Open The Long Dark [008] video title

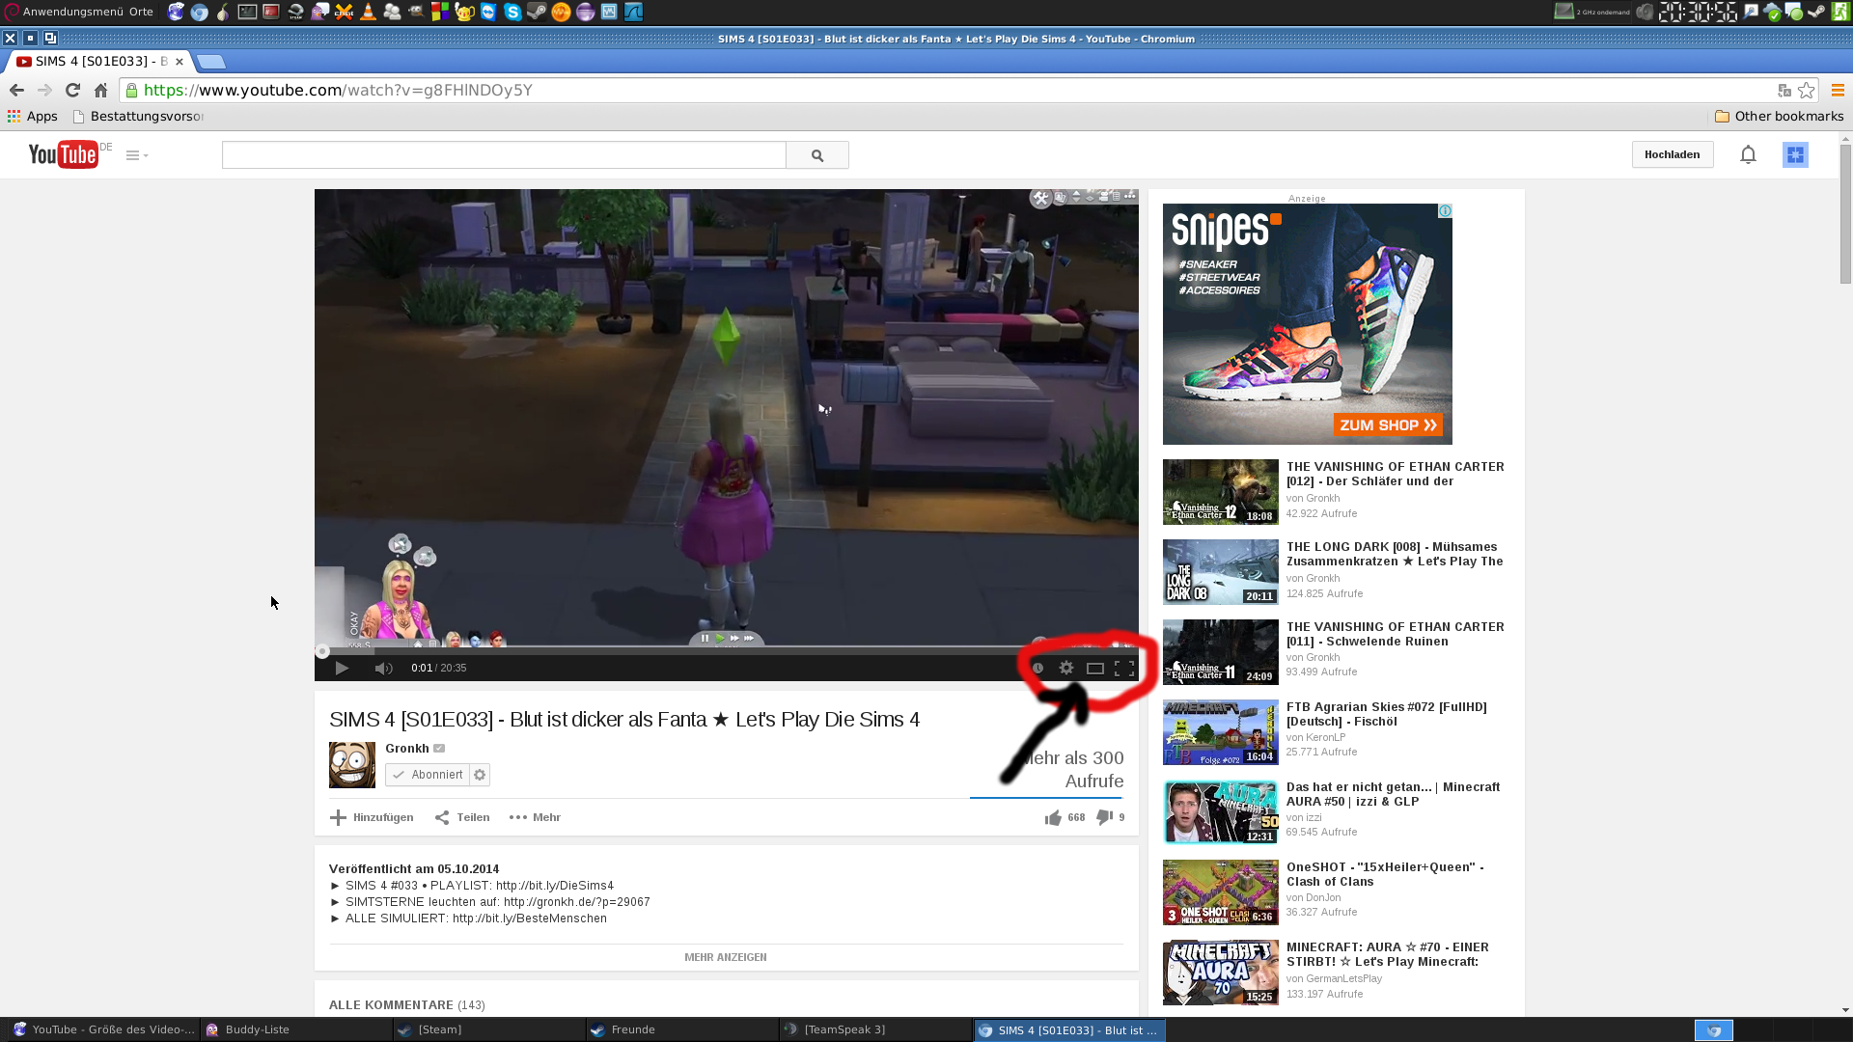[x=1395, y=554]
